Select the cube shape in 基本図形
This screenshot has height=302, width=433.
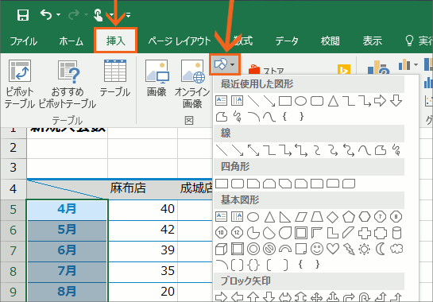coord(221,249)
